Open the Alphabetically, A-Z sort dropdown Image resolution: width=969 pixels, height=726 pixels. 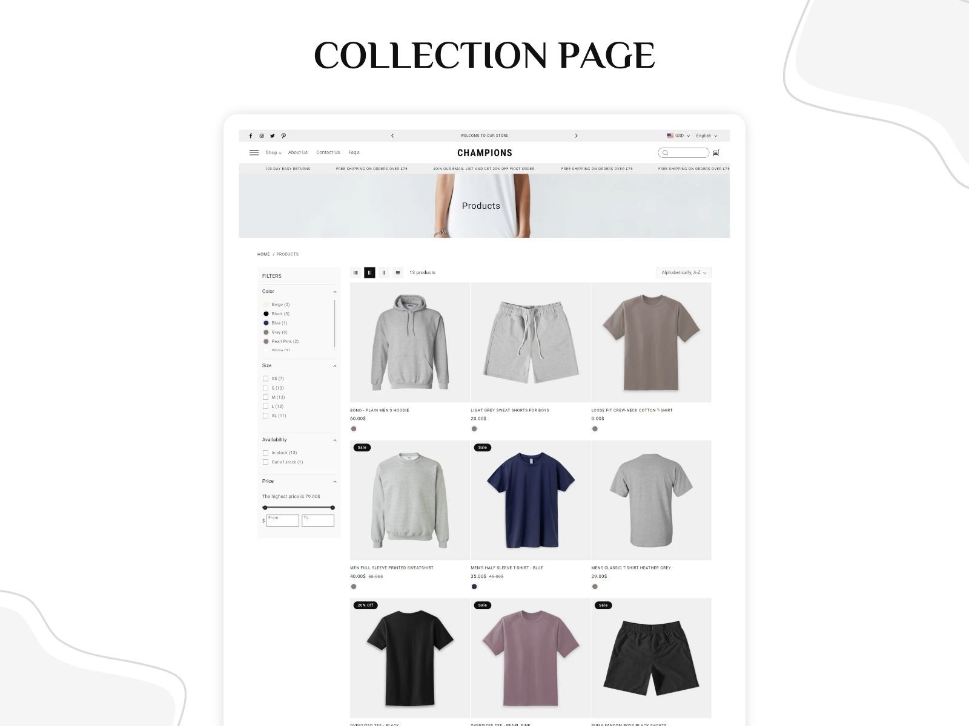(x=684, y=273)
